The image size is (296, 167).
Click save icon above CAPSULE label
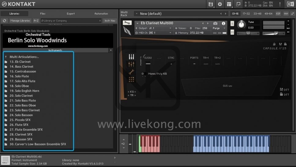pyautogui.click(x=280, y=44)
